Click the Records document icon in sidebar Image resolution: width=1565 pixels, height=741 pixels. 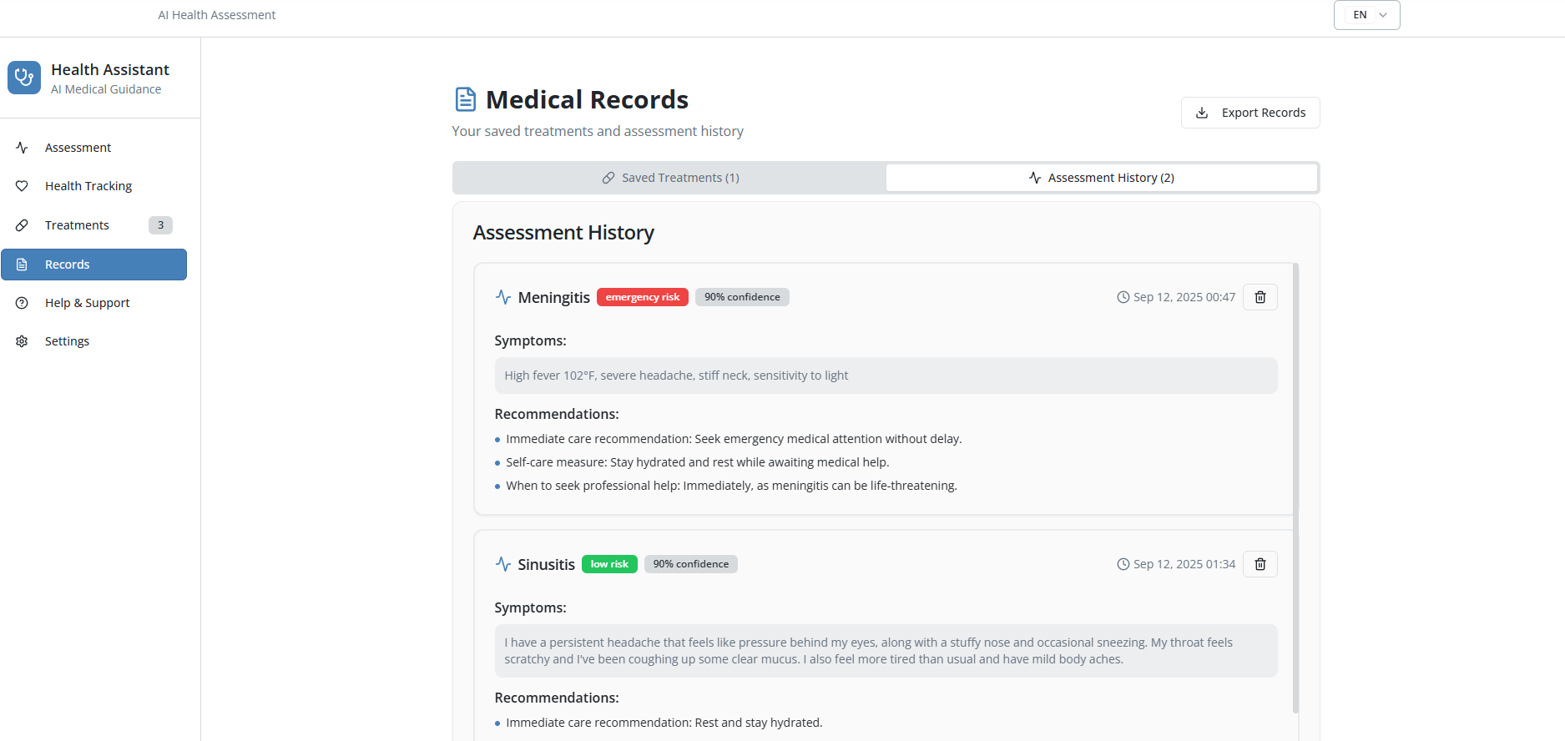click(23, 265)
